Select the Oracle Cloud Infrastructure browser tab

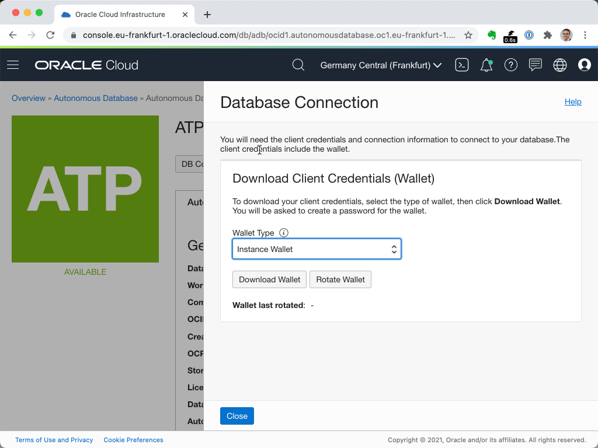120,14
